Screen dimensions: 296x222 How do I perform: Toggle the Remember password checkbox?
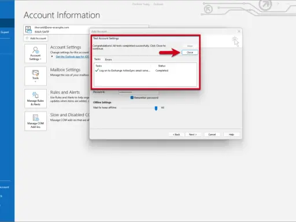132,98
